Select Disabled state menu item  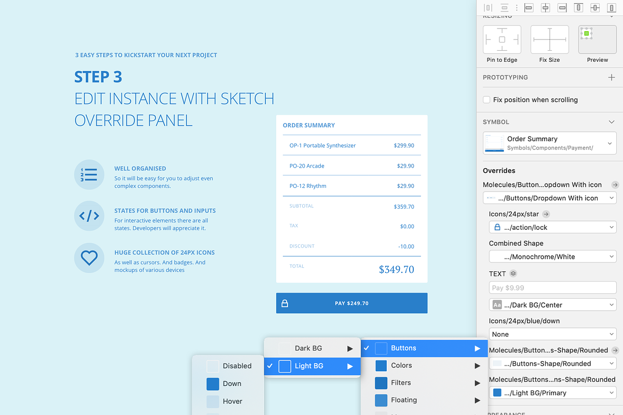[x=228, y=366]
